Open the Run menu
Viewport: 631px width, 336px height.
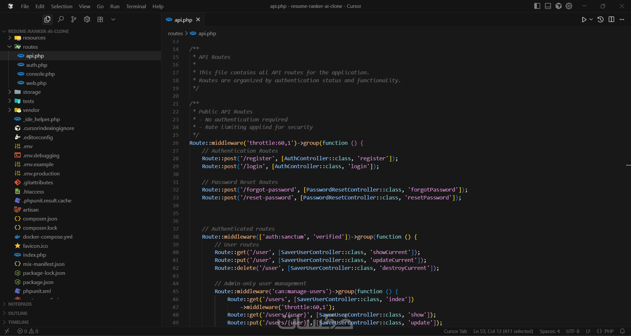(115, 6)
